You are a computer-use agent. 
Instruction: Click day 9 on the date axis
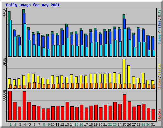(49, 124)
